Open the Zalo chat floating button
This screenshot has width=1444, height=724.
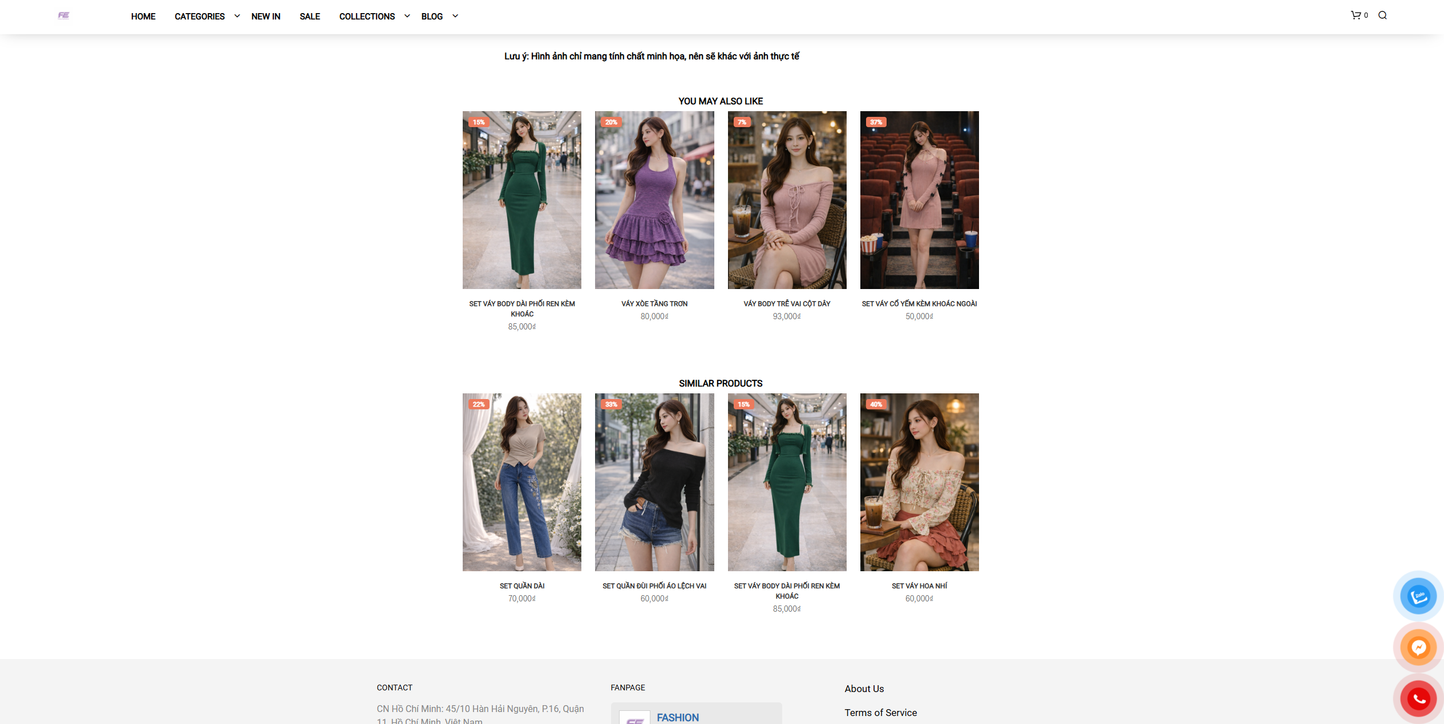[x=1418, y=596]
